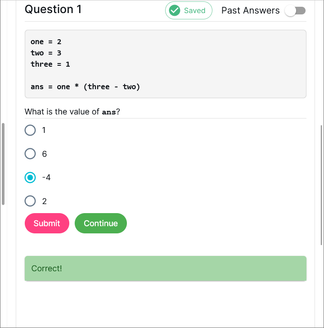324x328 pixels.
Task: Select the -4 answer radio button
Action: 30,178
